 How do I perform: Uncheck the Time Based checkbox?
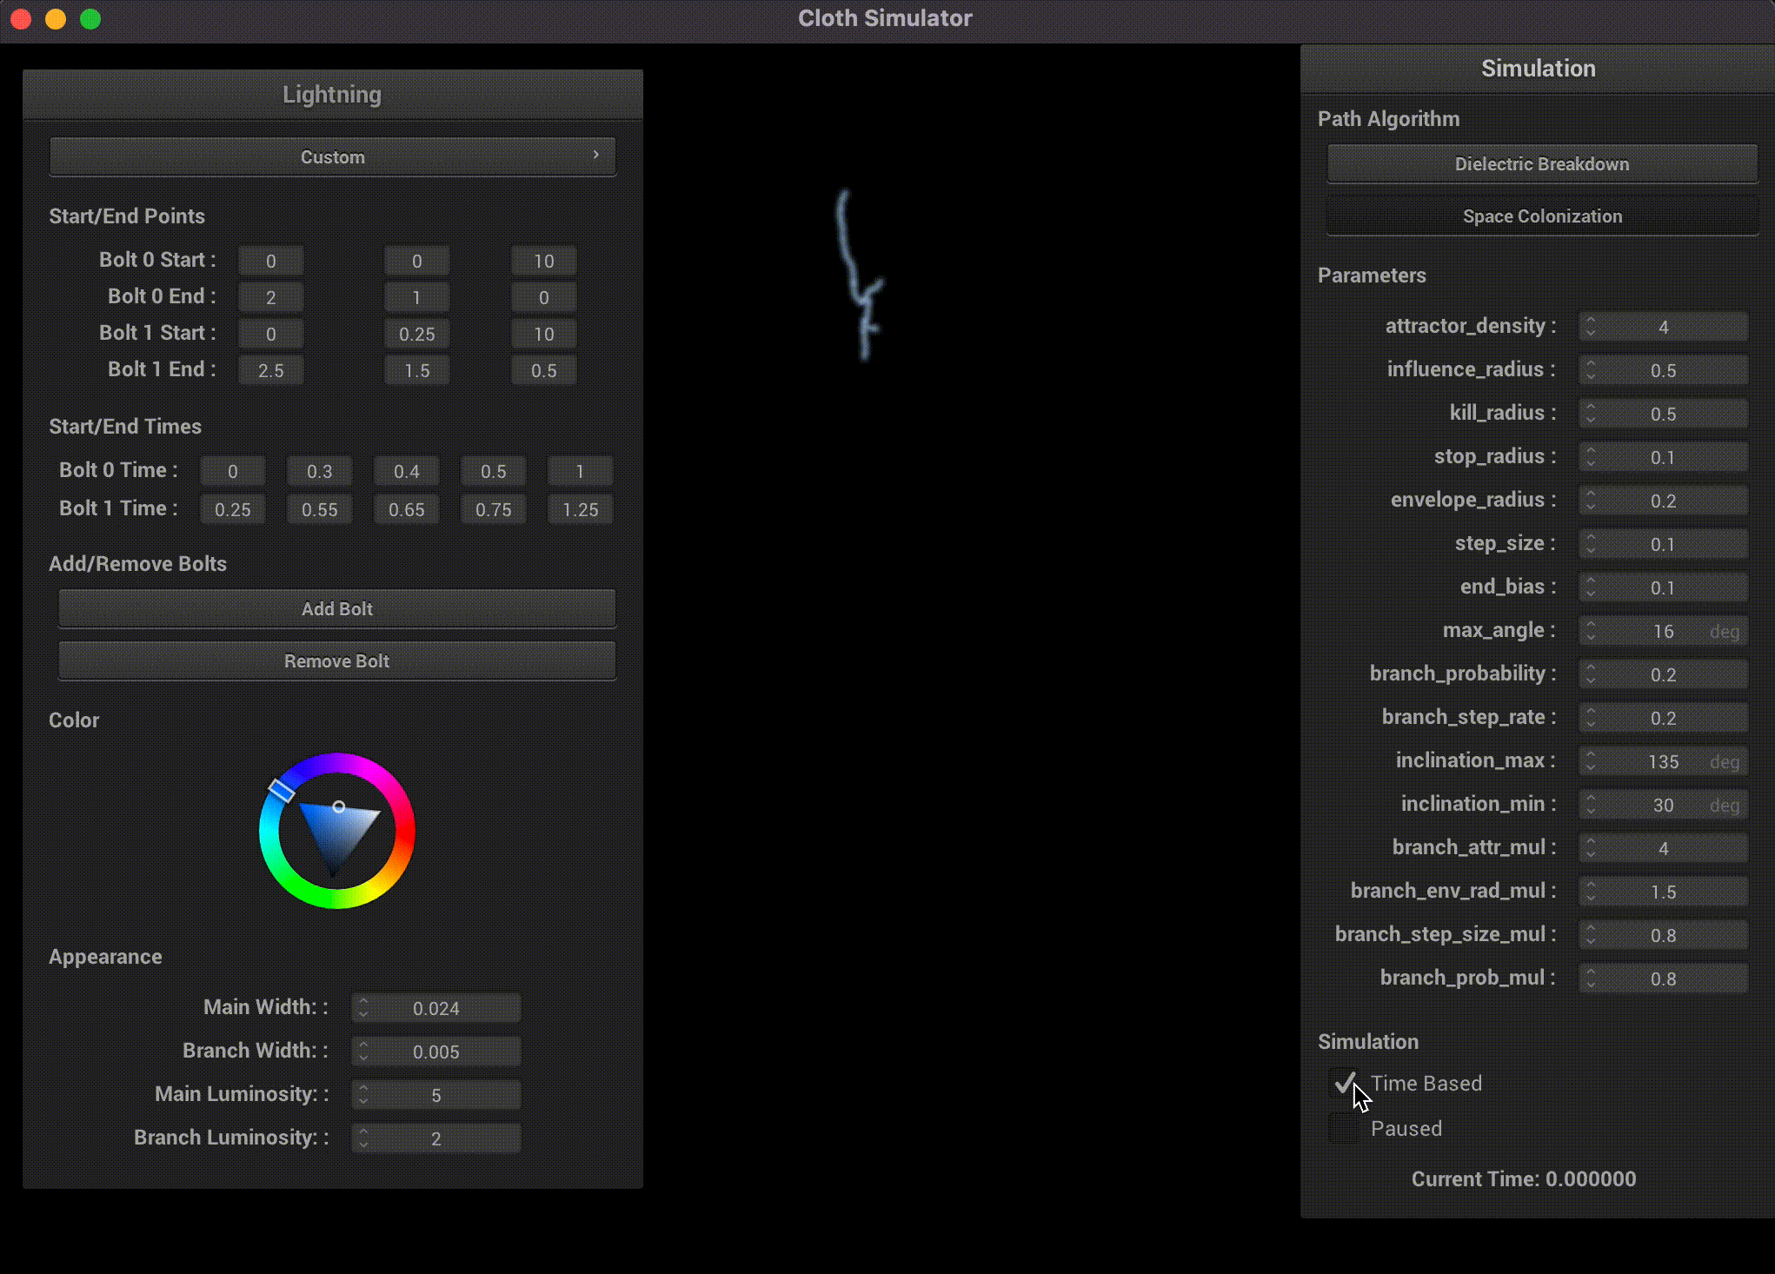tap(1344, 1084)
